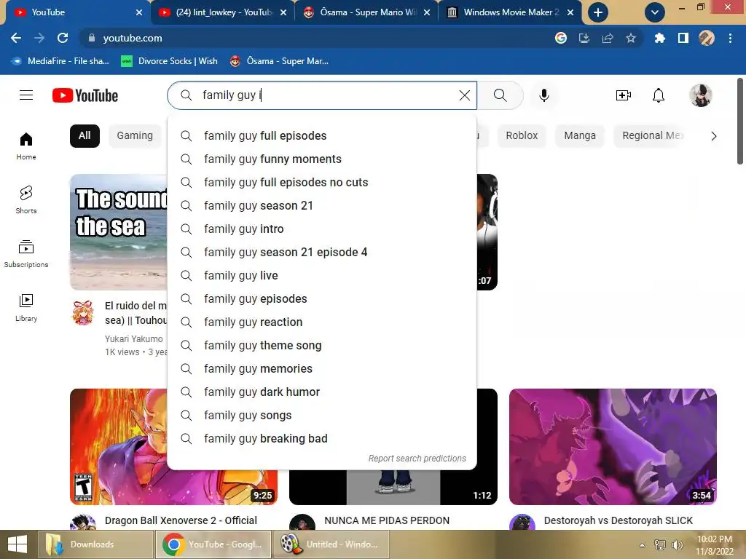Choose suggestion family guy intro
The height and width of the screenshot is (559, 746).
(322, 229)
